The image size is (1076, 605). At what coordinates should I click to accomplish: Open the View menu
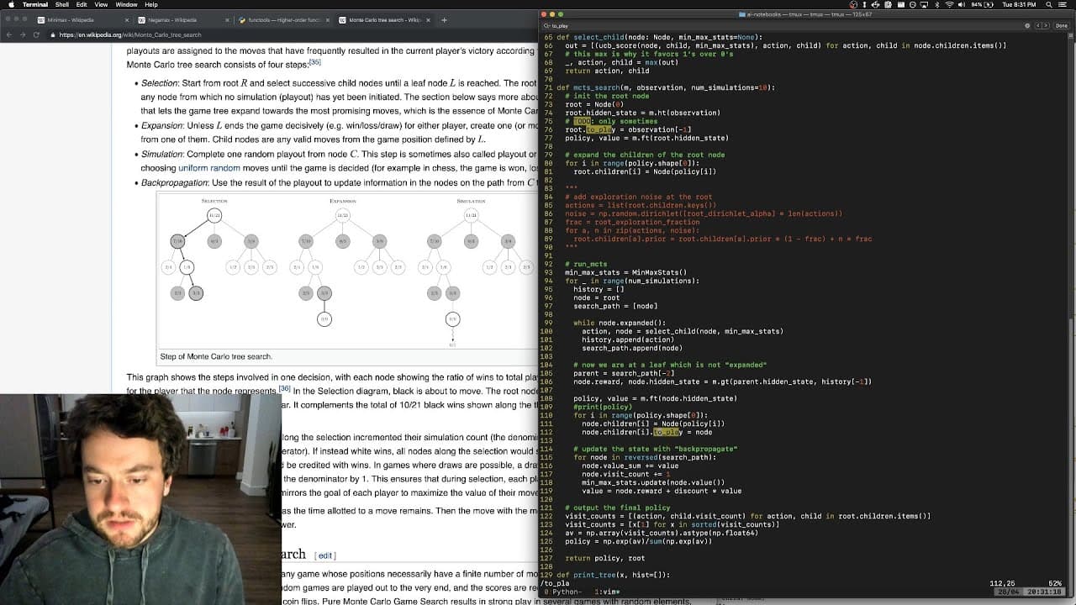pos(101,5)
